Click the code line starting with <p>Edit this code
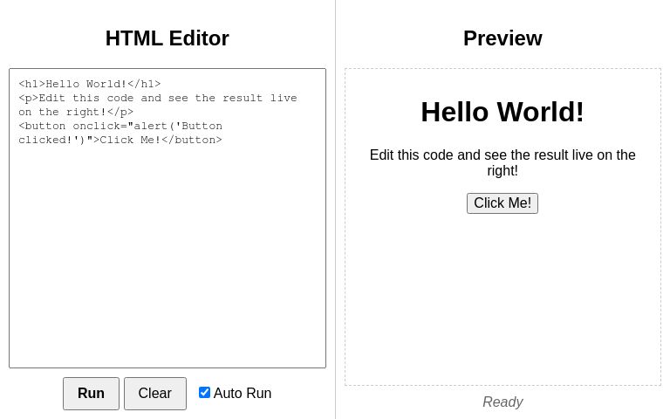Image resolution: width=670 pixels, height=419 pixels. (158, 98)
